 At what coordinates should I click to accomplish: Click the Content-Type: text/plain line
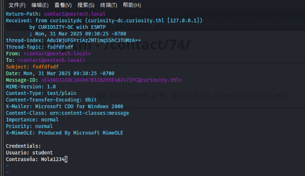pyautogui.click(x=41, y=94)
